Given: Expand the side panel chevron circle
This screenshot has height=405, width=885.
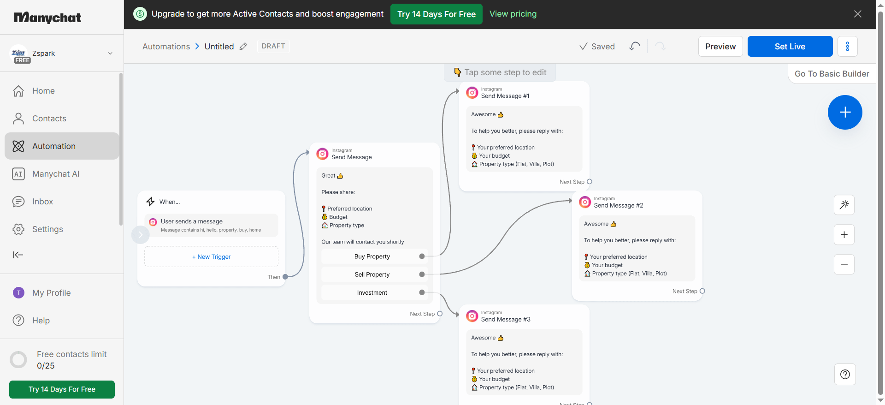Looking at the screenshot, I should (x=141, y=235).
